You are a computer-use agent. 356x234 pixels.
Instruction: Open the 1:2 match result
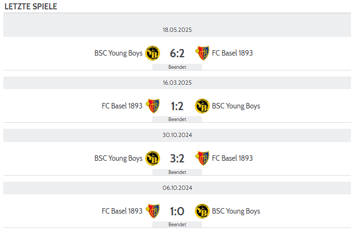point(177,106)
